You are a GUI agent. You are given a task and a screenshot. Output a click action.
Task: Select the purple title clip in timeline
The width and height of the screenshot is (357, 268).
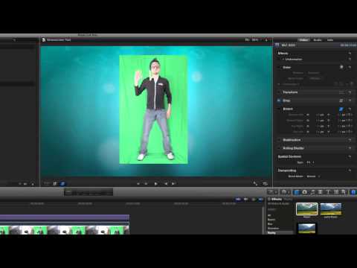pos(65,217)
